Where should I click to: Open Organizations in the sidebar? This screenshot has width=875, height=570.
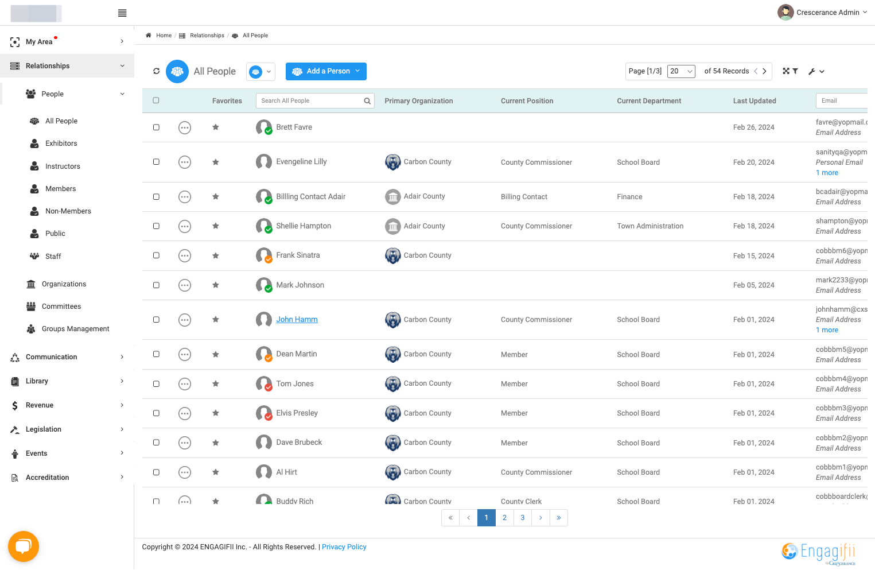(x=64, y=284)
